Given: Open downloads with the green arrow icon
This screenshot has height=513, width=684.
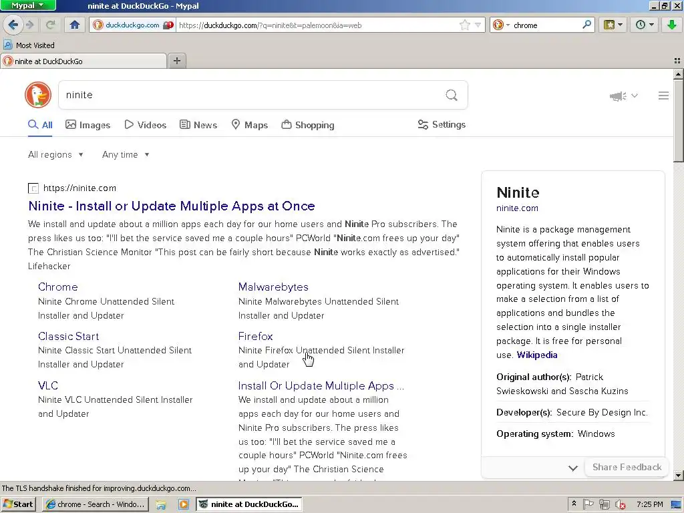Looking at the screenshot, I should (672, 25).
